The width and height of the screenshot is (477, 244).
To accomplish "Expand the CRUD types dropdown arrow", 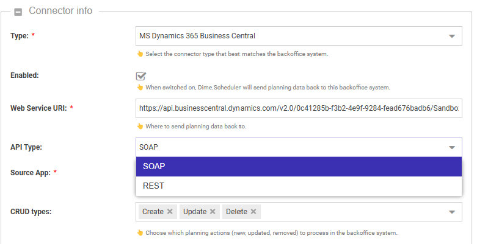I will 452,212.
